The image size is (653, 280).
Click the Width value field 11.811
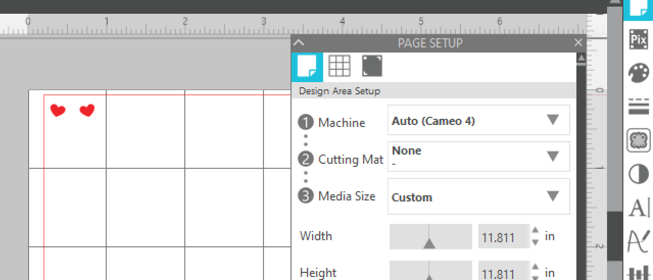504,237
